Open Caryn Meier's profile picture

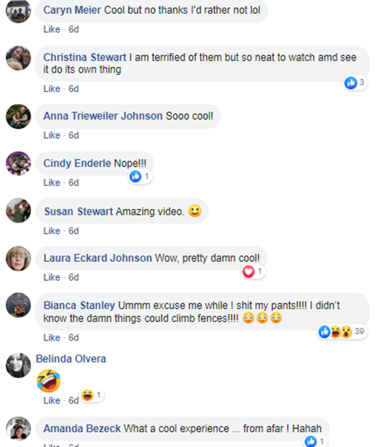click(18, 10)
